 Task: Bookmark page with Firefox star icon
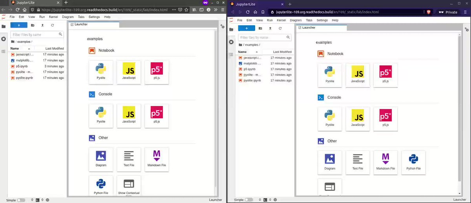[186, 9]
